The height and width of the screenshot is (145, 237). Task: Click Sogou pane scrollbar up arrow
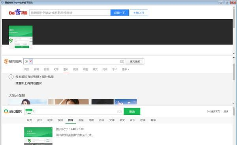234,57
